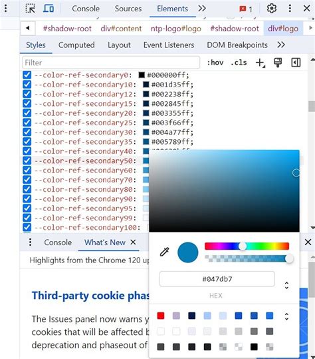The width and height of the screenshot is (315, 359).
Task: Switch to the Layout tab
Action: pos(119,45)
